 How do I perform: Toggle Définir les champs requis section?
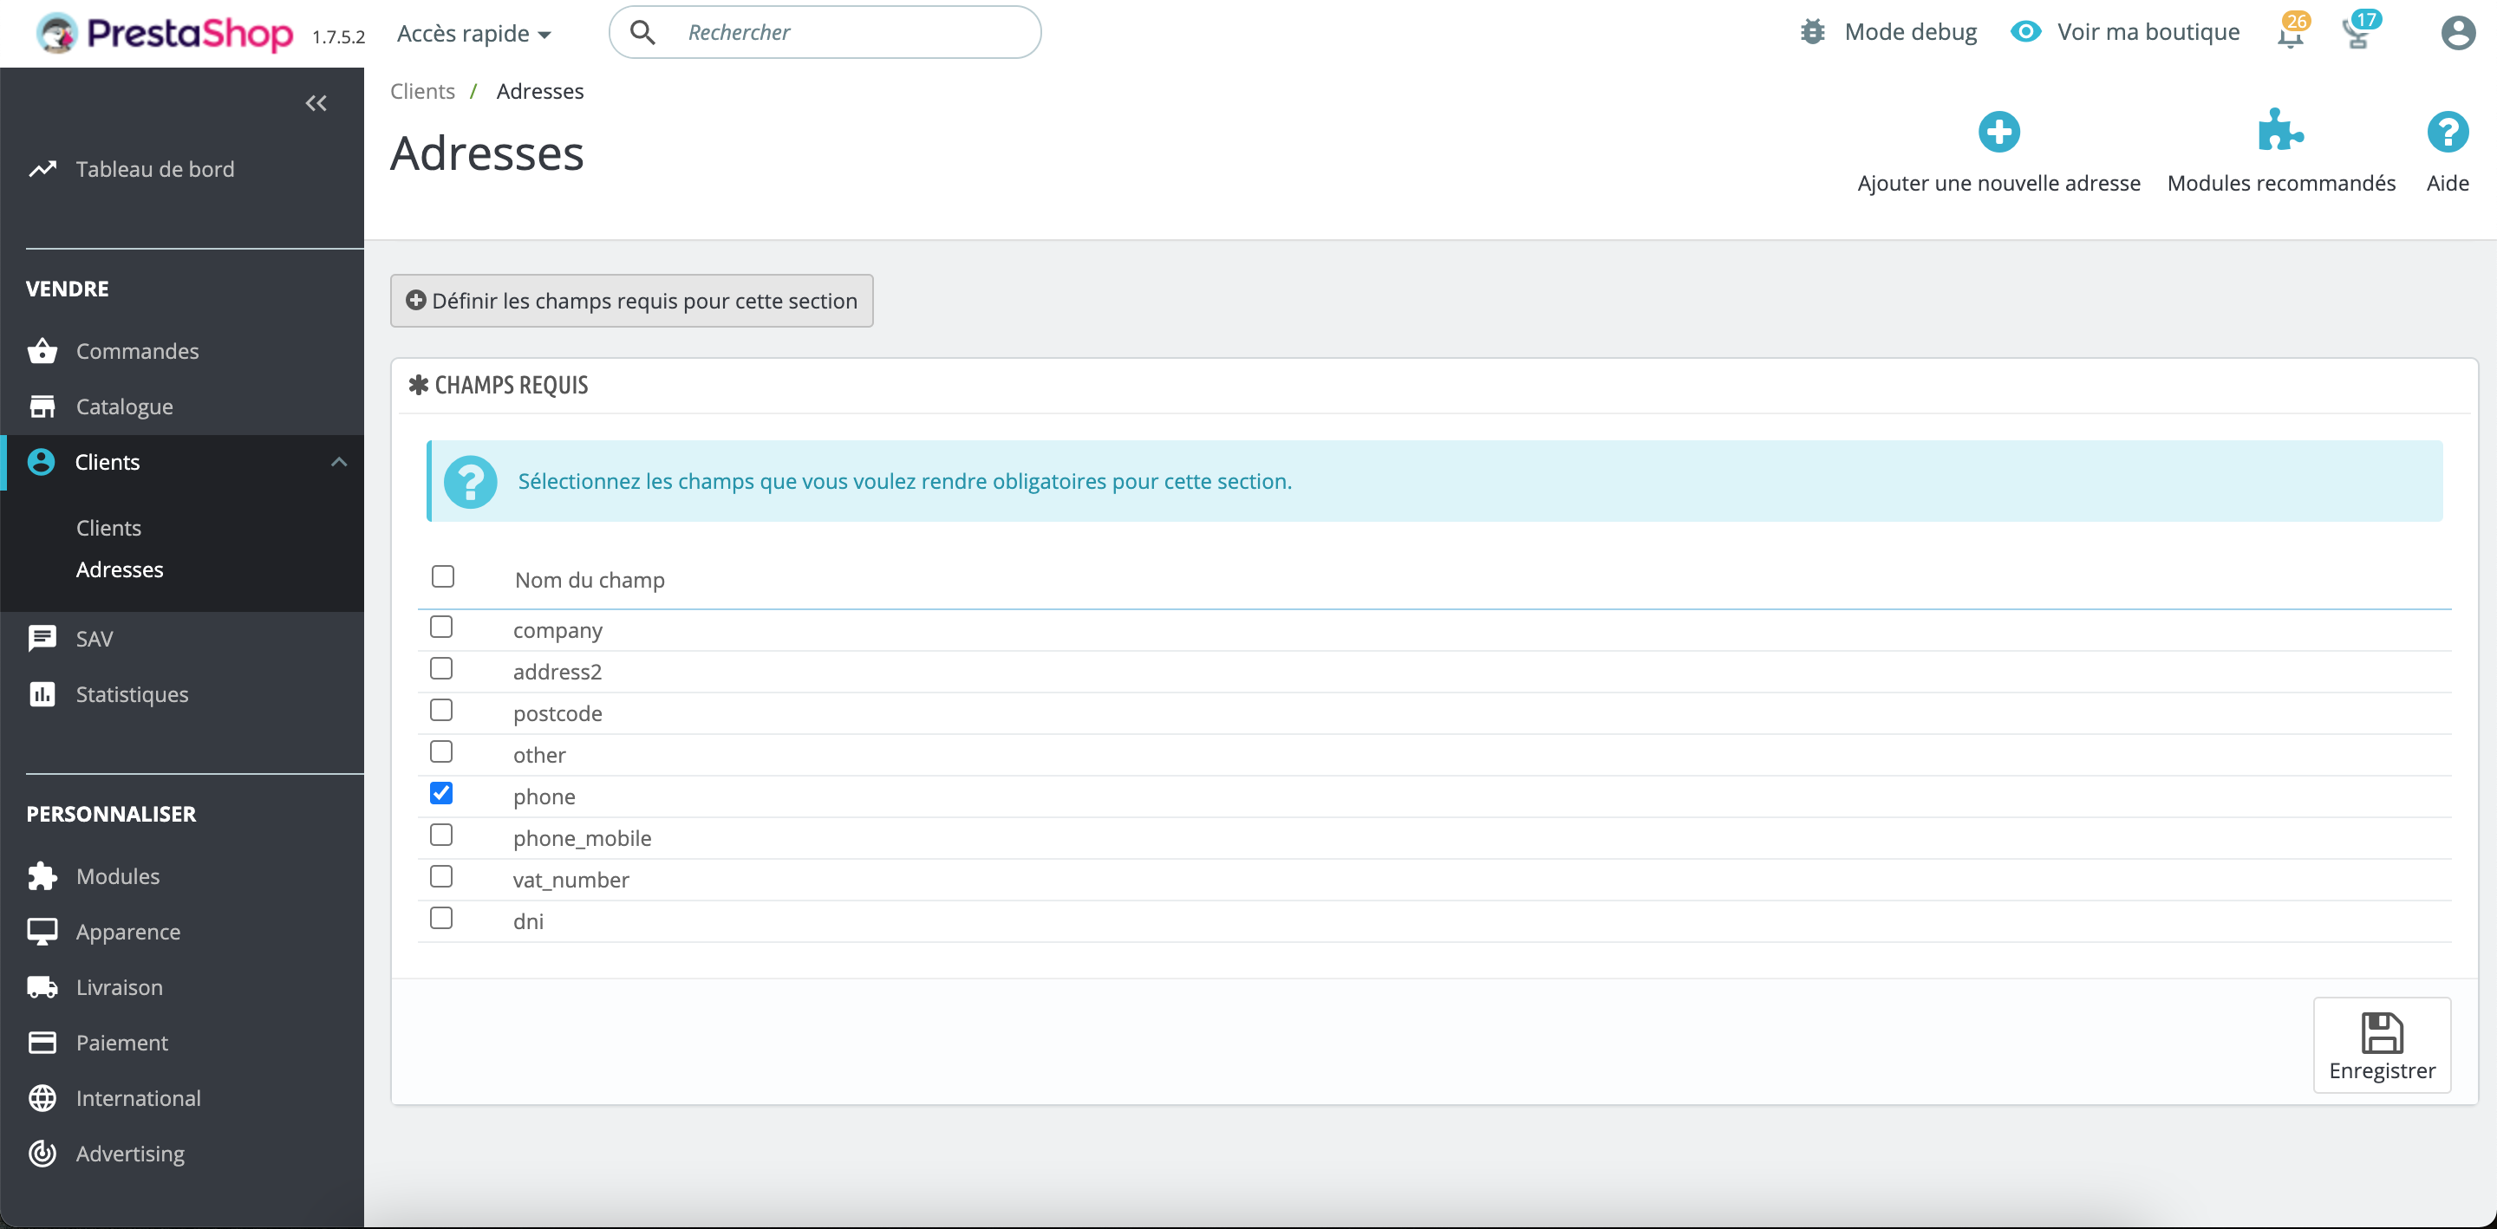(x=632, y=302)
